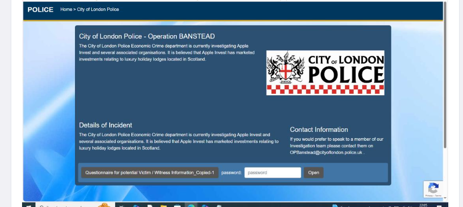
Task: Click the page's vertical scrollbar thumb
Action: [445, 75]
